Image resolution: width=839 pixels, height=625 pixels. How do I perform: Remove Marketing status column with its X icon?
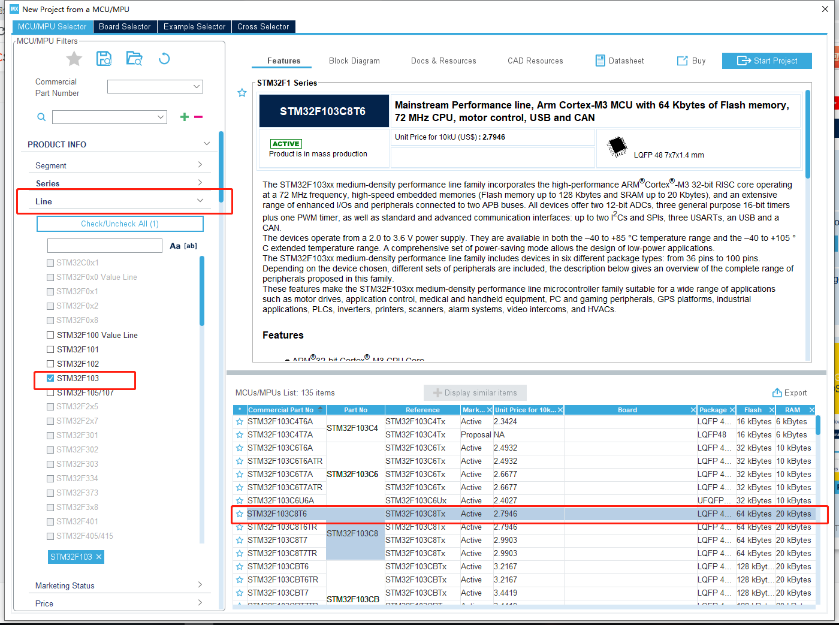click(x=490, y=410)
